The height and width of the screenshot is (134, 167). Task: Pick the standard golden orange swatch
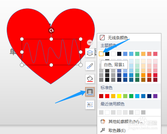pyautogui.click(x=113, y=96)
